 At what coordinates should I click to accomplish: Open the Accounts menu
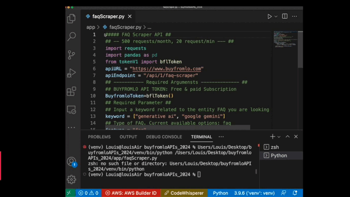pyautogui.click(x=72, y=162)
